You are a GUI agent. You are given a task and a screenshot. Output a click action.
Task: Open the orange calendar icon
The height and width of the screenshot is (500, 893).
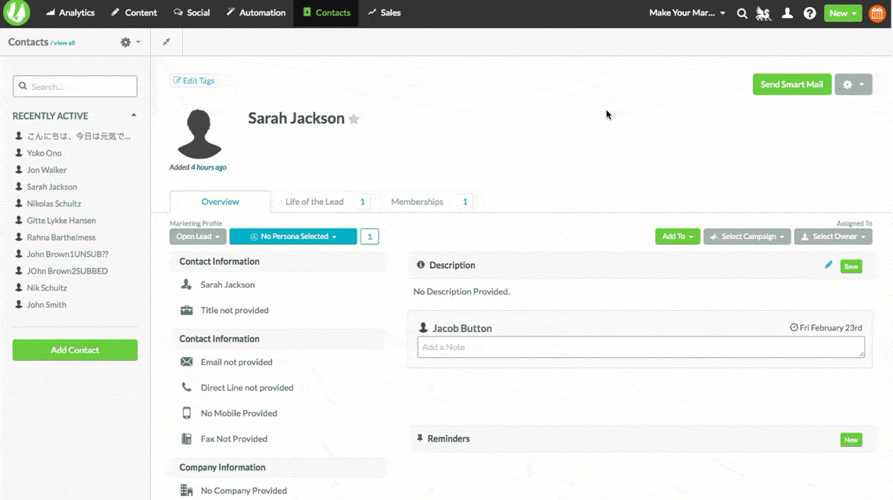tap(877, 13)
